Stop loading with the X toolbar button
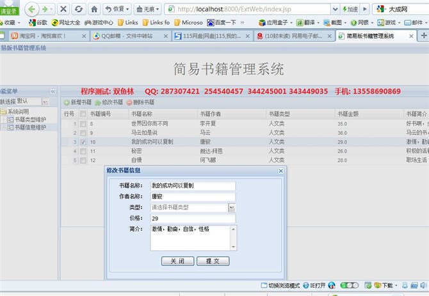The height and width of the screenshot is (296, 429). pos(63,10)
